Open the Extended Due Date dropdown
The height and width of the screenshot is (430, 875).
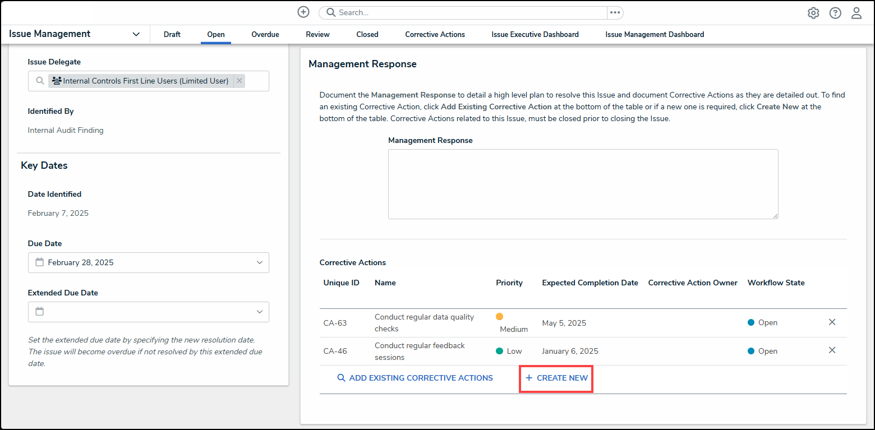coord(259,312)
